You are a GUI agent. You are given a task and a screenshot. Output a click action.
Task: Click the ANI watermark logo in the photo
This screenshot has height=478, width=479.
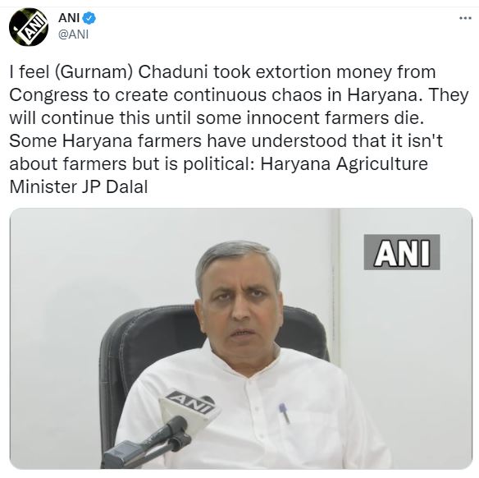(x=402, y=252)
